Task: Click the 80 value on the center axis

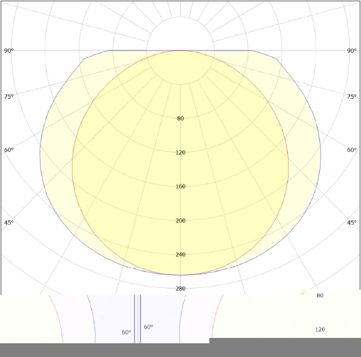Action: [180, 118]
